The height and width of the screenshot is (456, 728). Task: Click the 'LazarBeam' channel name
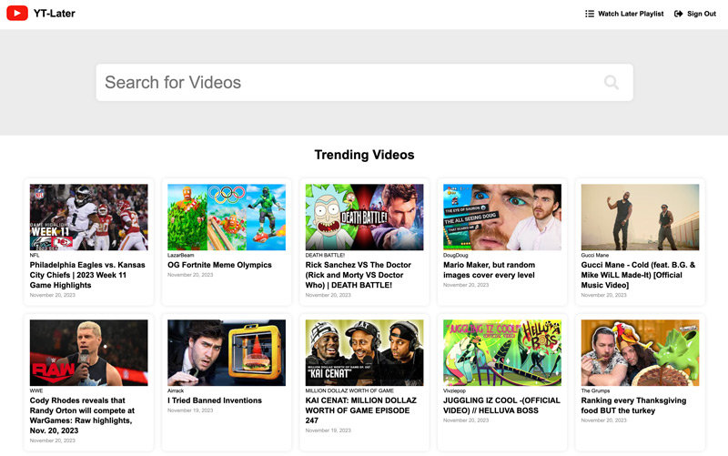180,255
